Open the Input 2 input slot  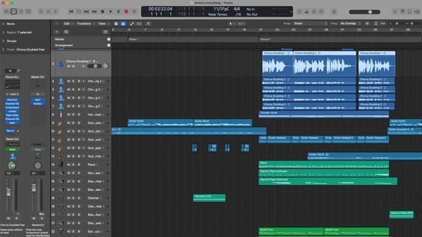[x=15, y=94]
